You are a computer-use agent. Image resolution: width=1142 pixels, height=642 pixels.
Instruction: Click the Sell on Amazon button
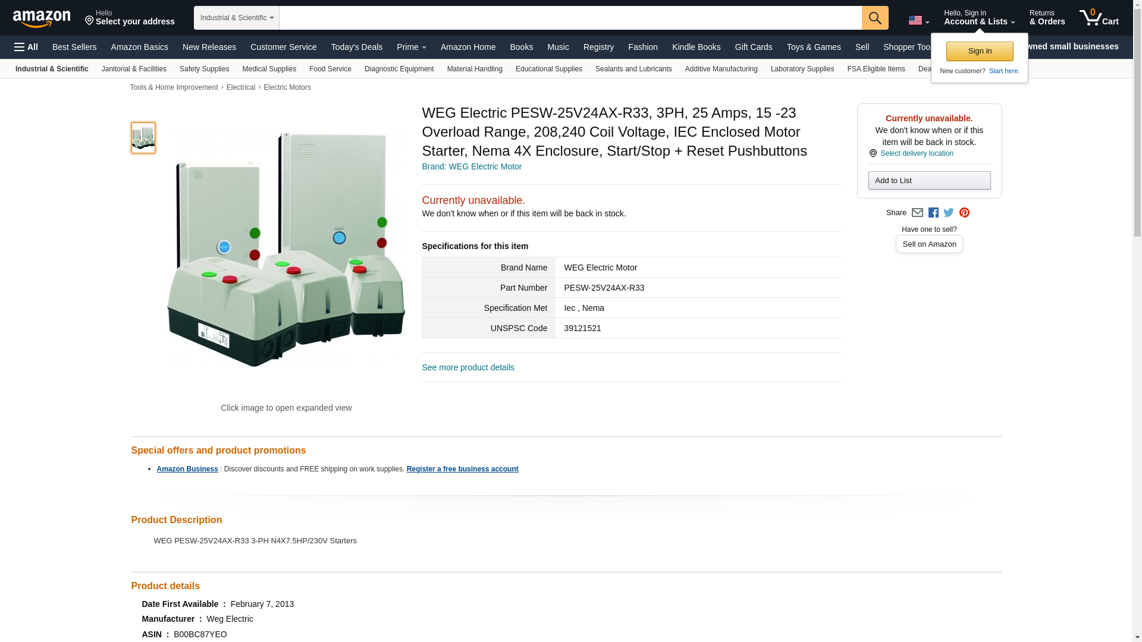click(928, 244)
